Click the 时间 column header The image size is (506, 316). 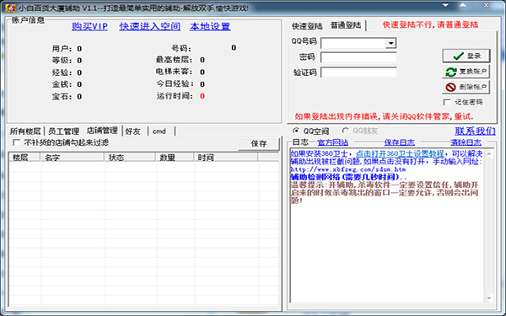226,158
